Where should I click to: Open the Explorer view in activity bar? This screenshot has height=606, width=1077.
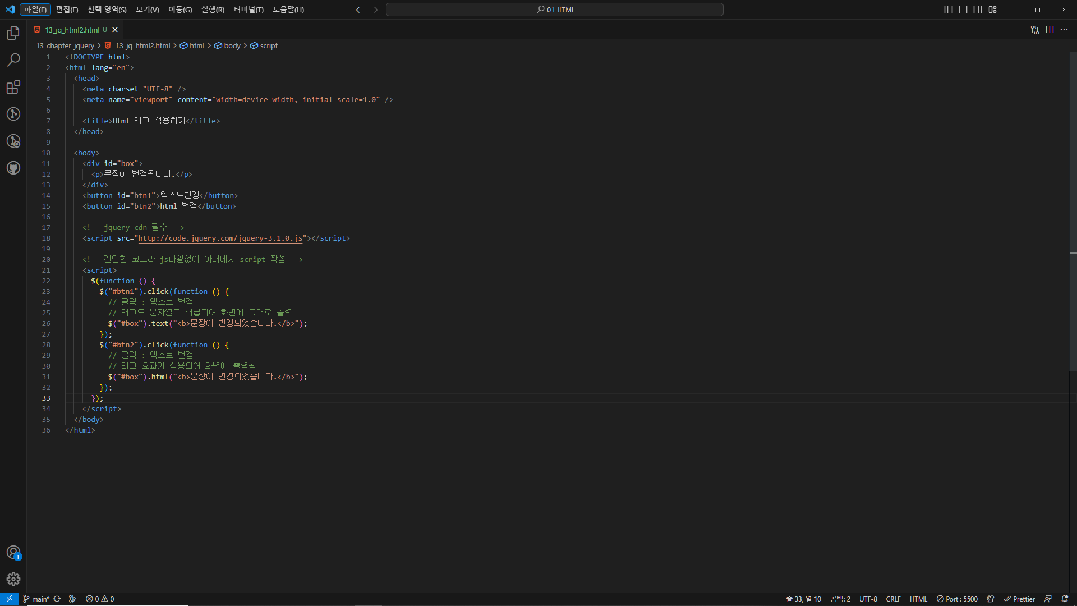(13, 34)
